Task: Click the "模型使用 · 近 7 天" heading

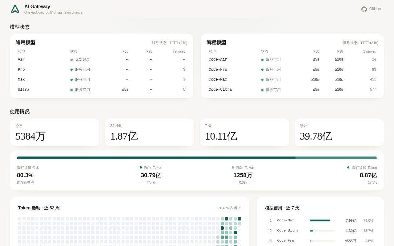Action: click(x=282, y=208)
